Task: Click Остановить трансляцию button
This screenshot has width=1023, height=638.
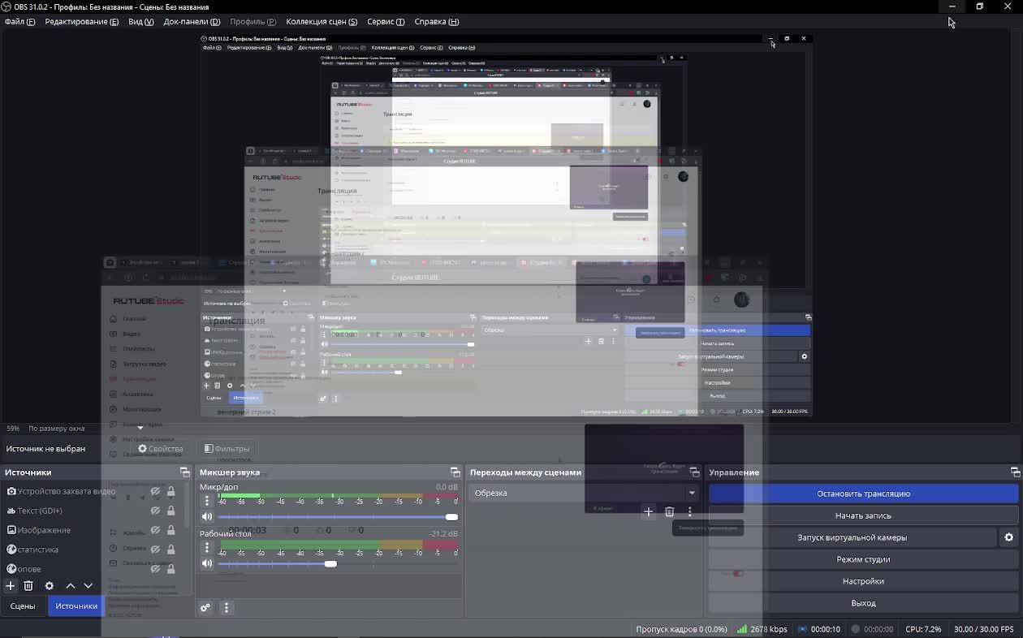Action: 863,494
